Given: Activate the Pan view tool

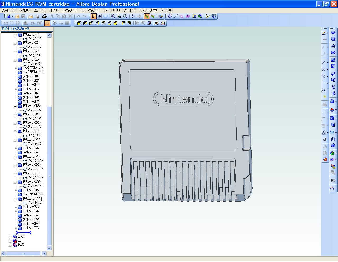Looking at the screenshot, I should (99, 16).
